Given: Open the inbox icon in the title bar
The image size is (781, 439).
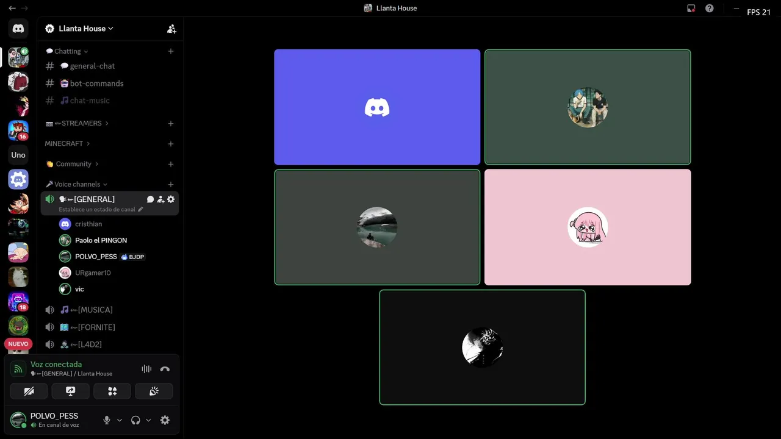Looking at the screenshot, I should pos(691,8).
